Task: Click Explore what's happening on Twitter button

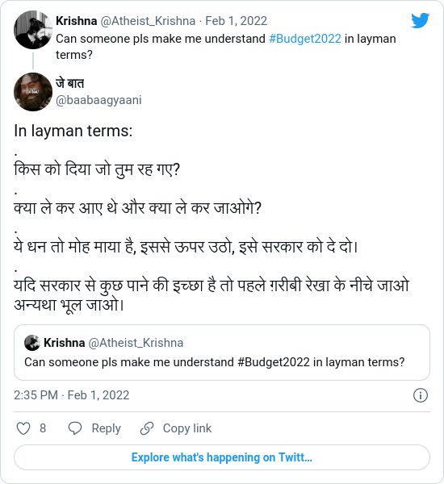Action: pyautogui.click(x=222, y=457)
